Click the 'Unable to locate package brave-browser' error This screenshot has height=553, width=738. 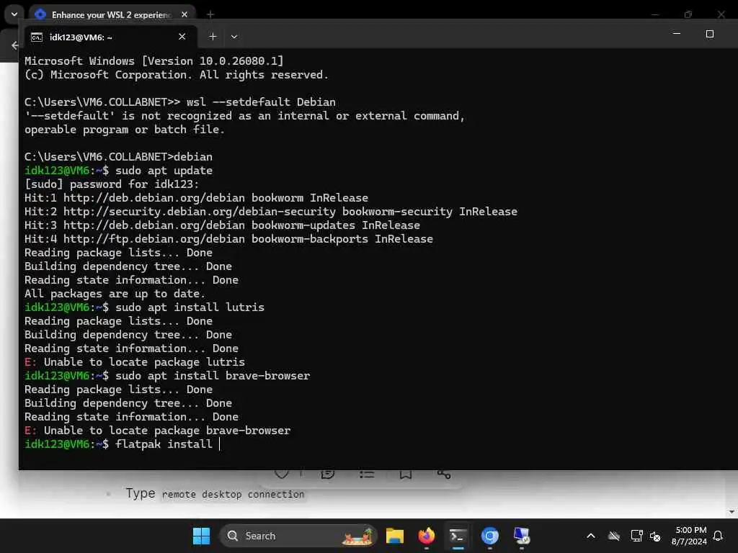158,431
